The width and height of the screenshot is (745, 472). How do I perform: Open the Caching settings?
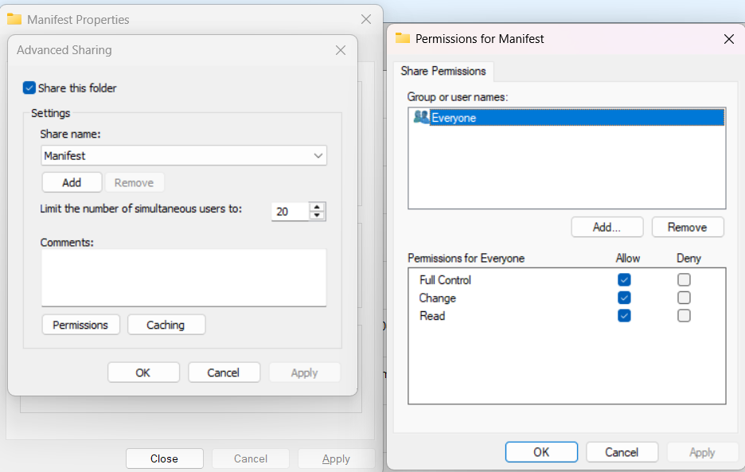166,325
